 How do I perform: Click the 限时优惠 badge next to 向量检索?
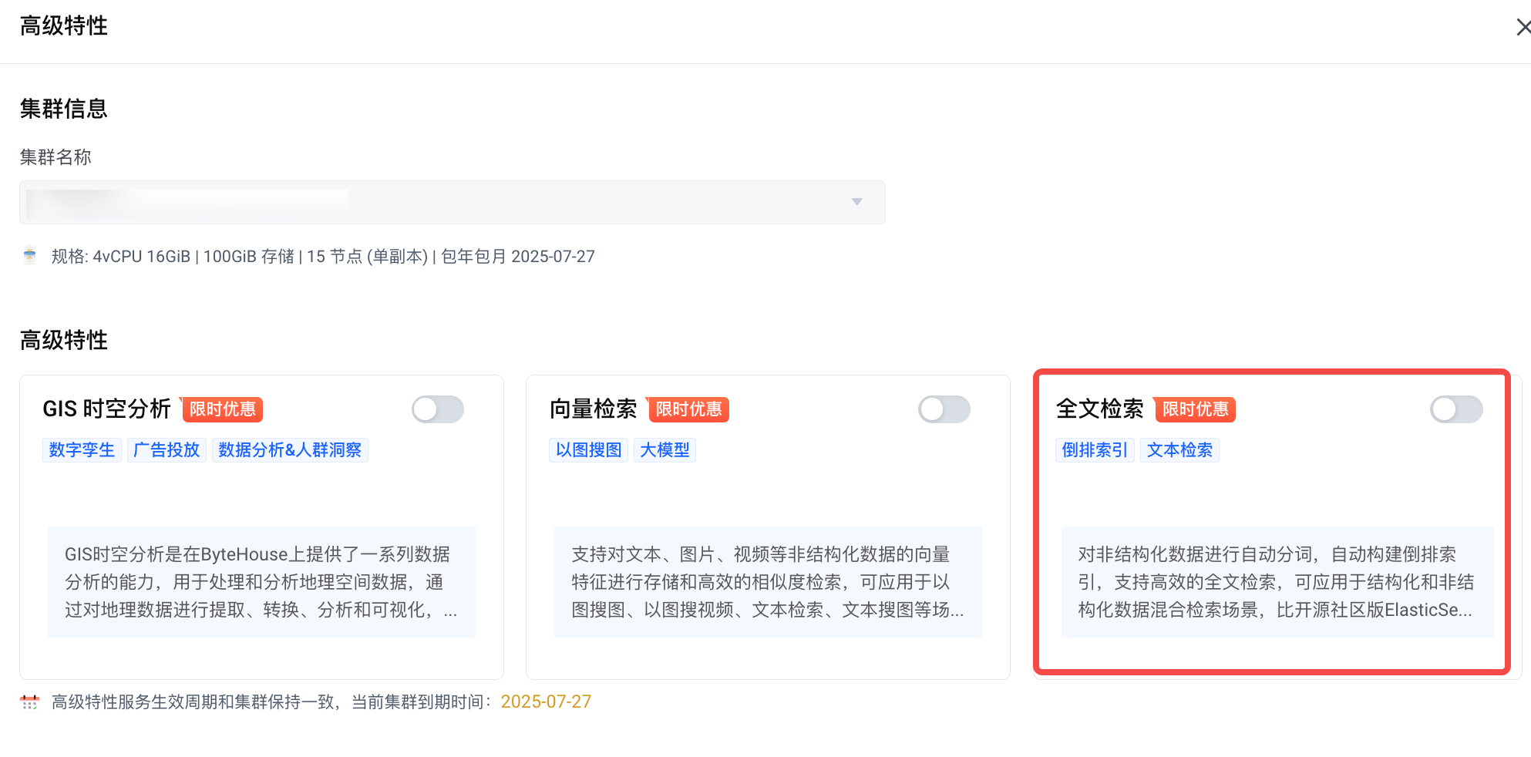click(x=688, y=409)
